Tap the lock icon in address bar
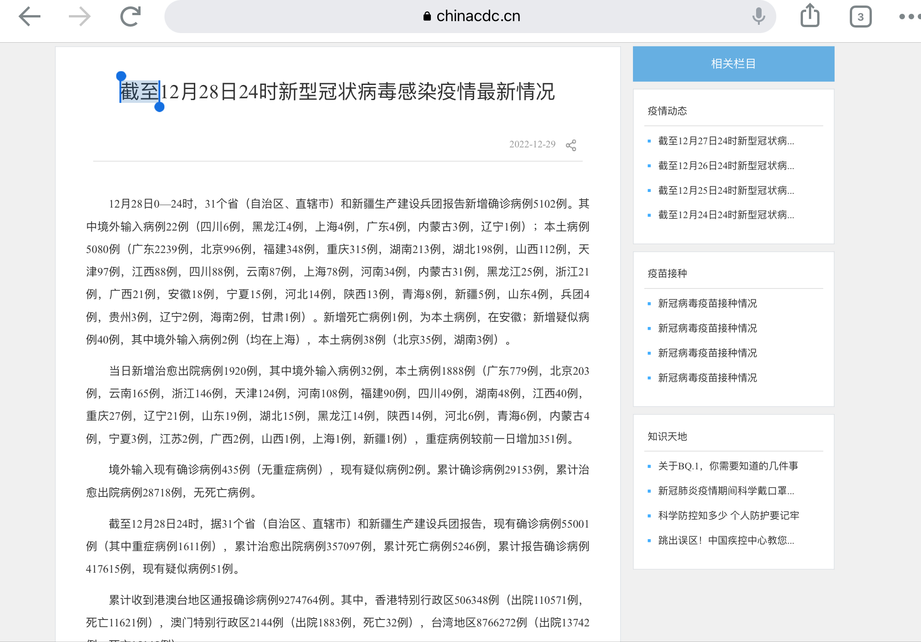The height and width of the screenshot is (642, 921). point(427,17)
